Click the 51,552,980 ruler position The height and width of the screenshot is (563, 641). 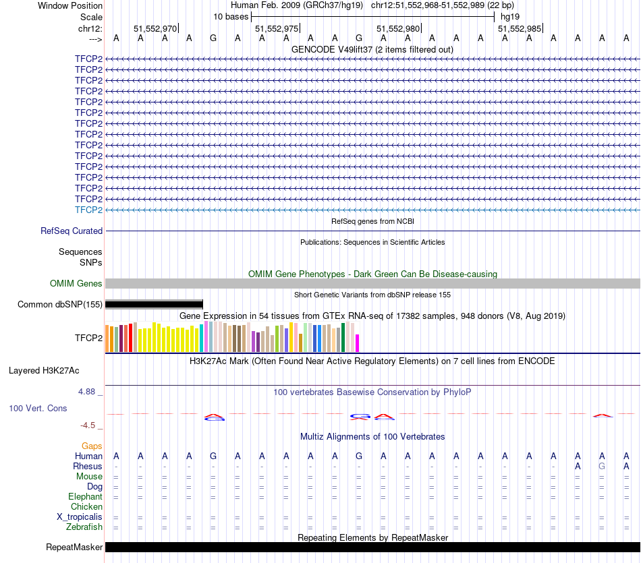[x=398, y=28]
